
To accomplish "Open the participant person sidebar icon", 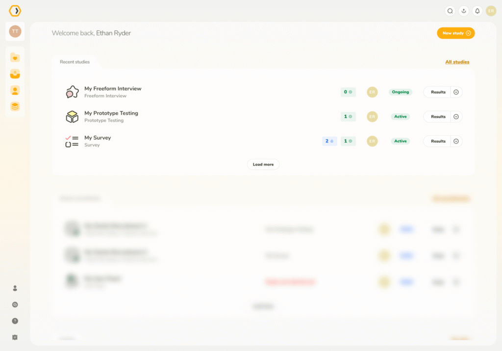I will coord(15,90).
